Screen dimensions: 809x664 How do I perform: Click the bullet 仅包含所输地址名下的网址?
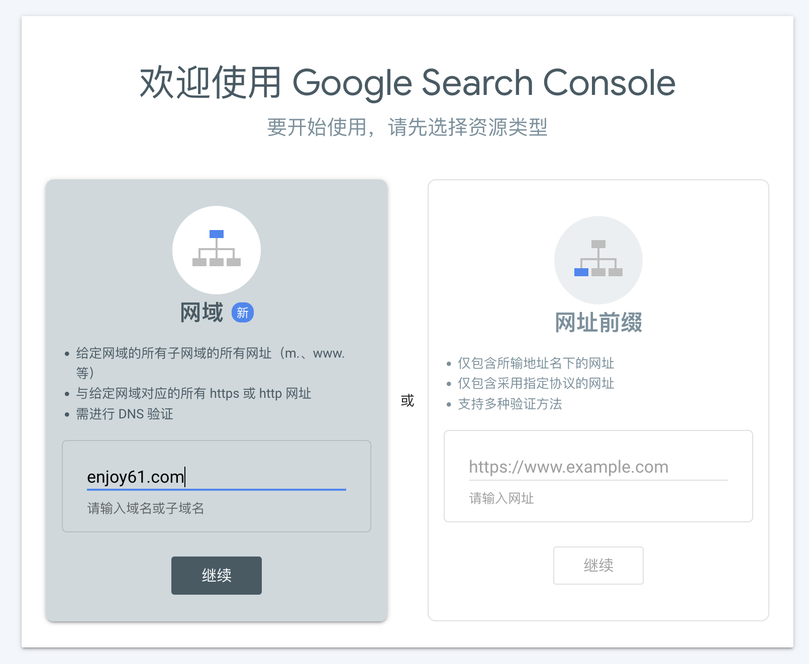536,363
